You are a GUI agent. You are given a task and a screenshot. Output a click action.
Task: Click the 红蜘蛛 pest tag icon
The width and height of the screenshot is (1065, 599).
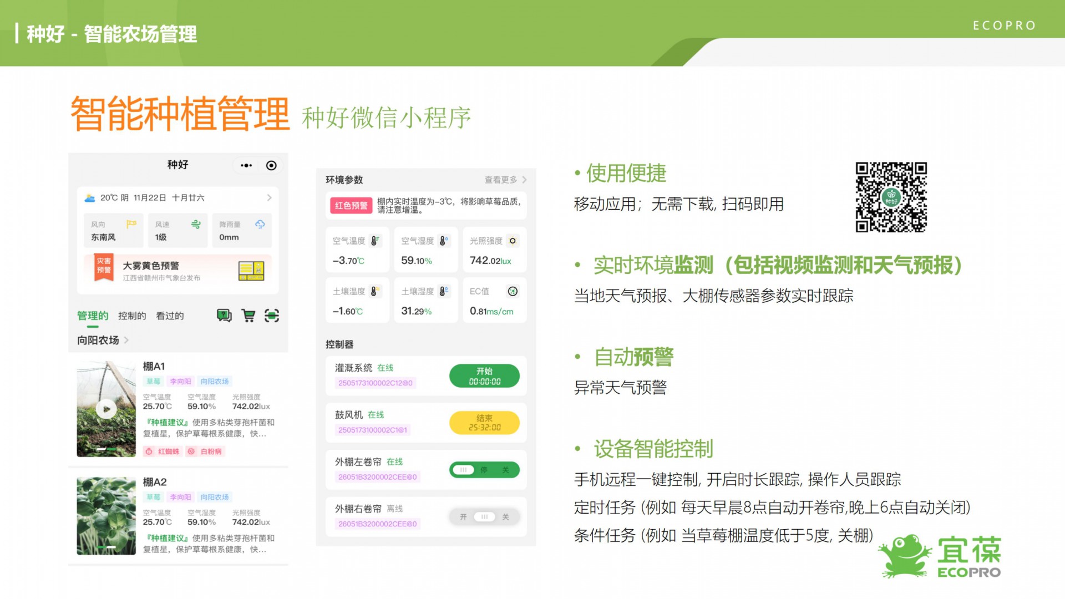pos(149,451)
